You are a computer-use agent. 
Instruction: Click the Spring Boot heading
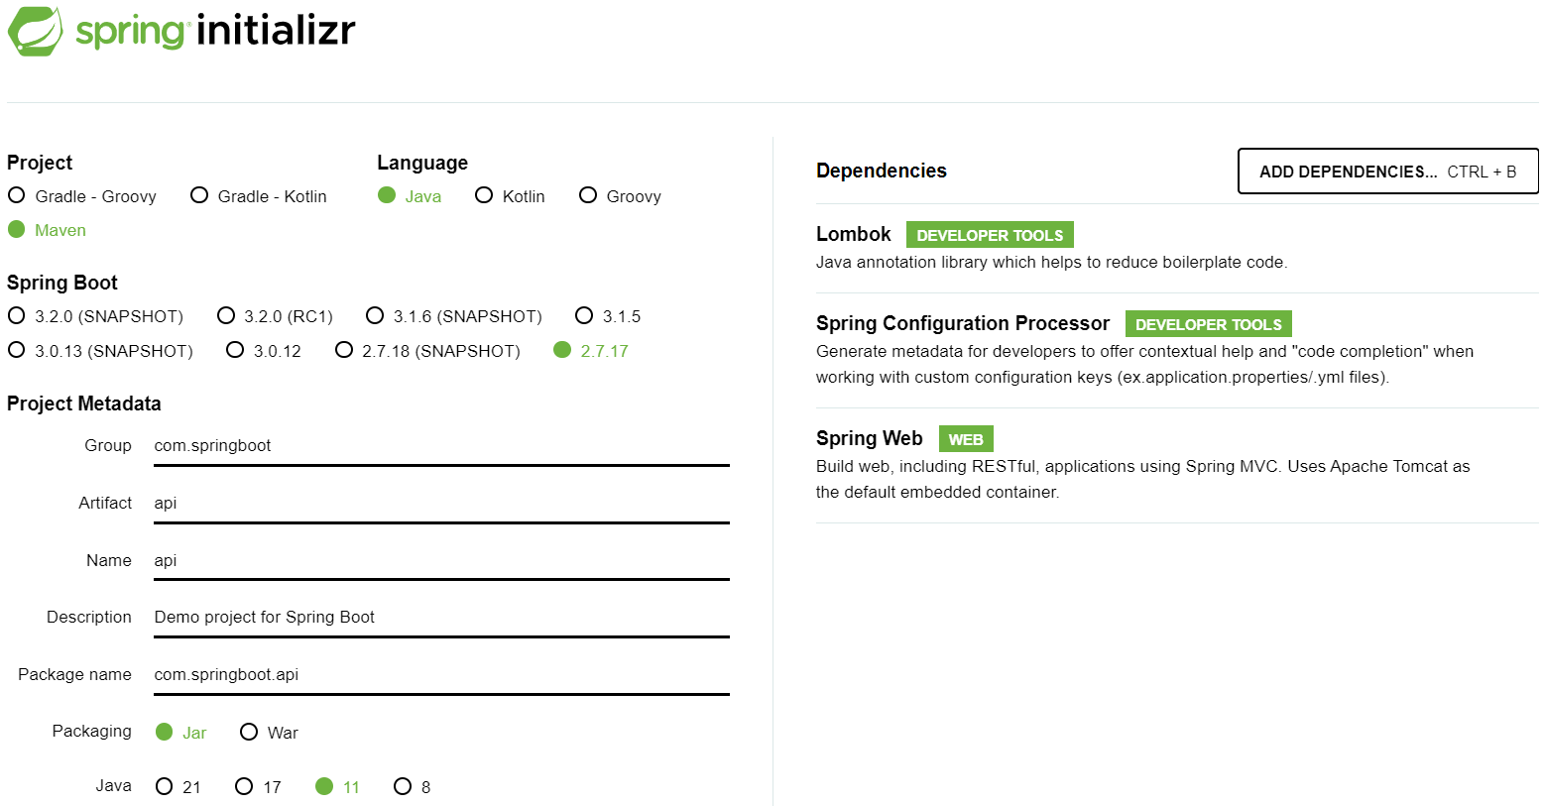click(62, 283)
